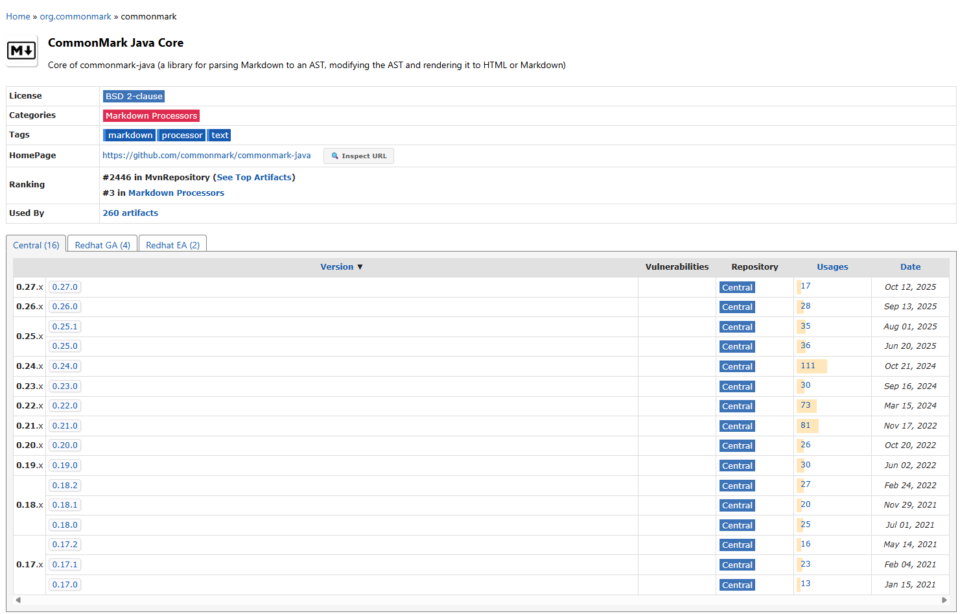Open org.commonmark breadcrumb link
Screen dimensions: 960x614
[x=75, y=16]
